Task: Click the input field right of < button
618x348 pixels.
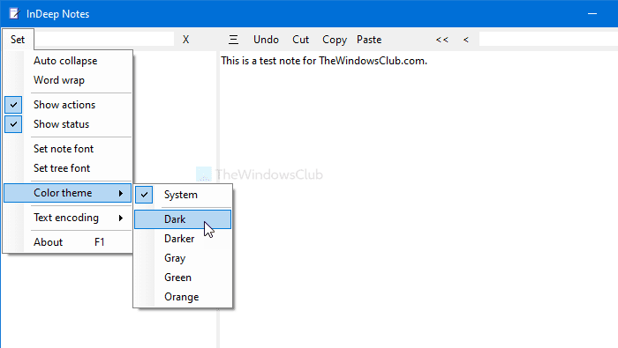Action: [x=548, y=40]
